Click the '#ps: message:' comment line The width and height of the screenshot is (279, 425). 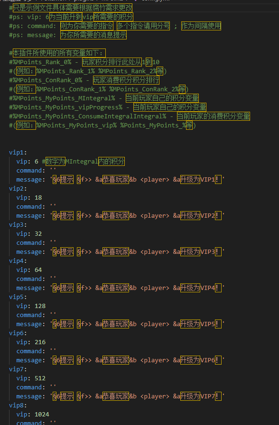pos(68,35)
